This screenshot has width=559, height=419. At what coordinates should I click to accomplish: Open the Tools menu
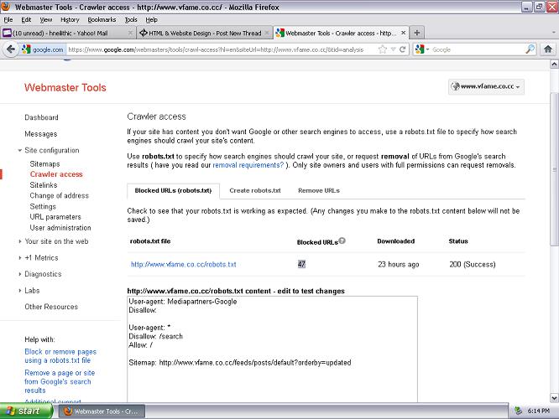click(131, 19)
